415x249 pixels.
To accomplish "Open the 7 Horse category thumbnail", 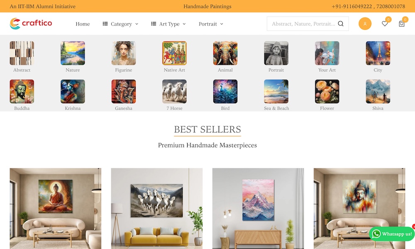I will (x=174, y=92).
